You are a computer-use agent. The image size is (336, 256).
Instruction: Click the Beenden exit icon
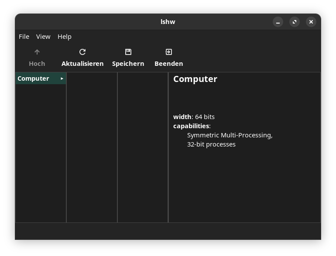[x=168, y=52]
